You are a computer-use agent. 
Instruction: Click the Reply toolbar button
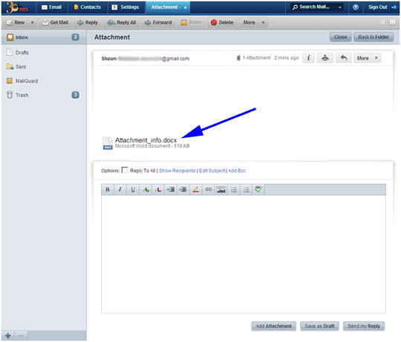[x=88, y=23]
